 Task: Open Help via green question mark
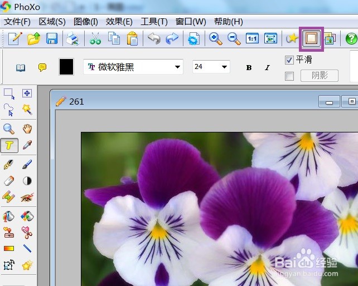point(352,38)
